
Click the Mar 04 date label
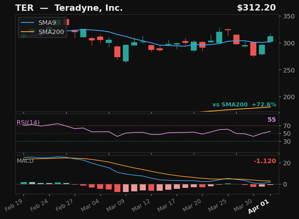pyautogui.click(x=90, y=205)
